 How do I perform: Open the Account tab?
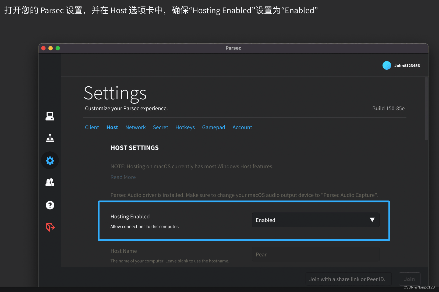pos(242,127)
